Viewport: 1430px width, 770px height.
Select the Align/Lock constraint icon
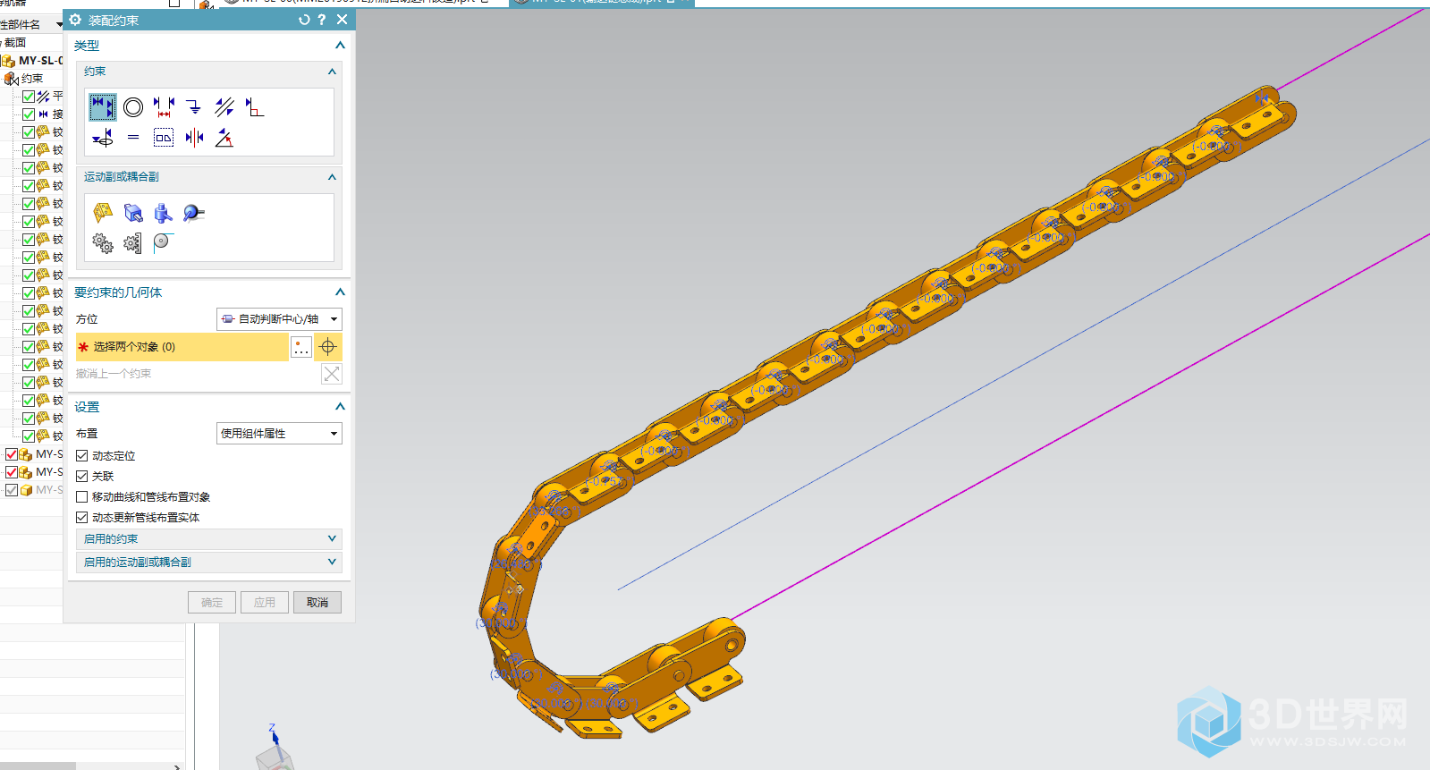103,138
